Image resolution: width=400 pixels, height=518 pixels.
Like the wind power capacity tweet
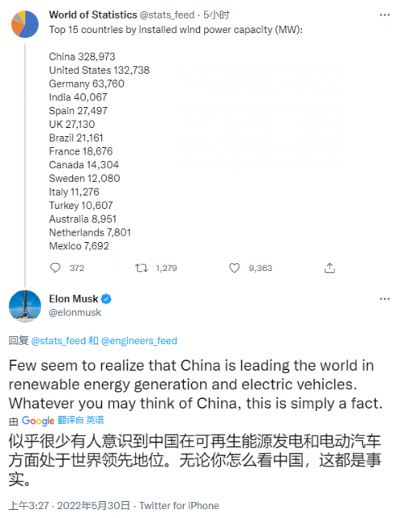tap(234, 268)
